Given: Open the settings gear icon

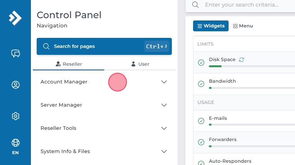Looking at the screenshot, I should click(x=15, y=116).
